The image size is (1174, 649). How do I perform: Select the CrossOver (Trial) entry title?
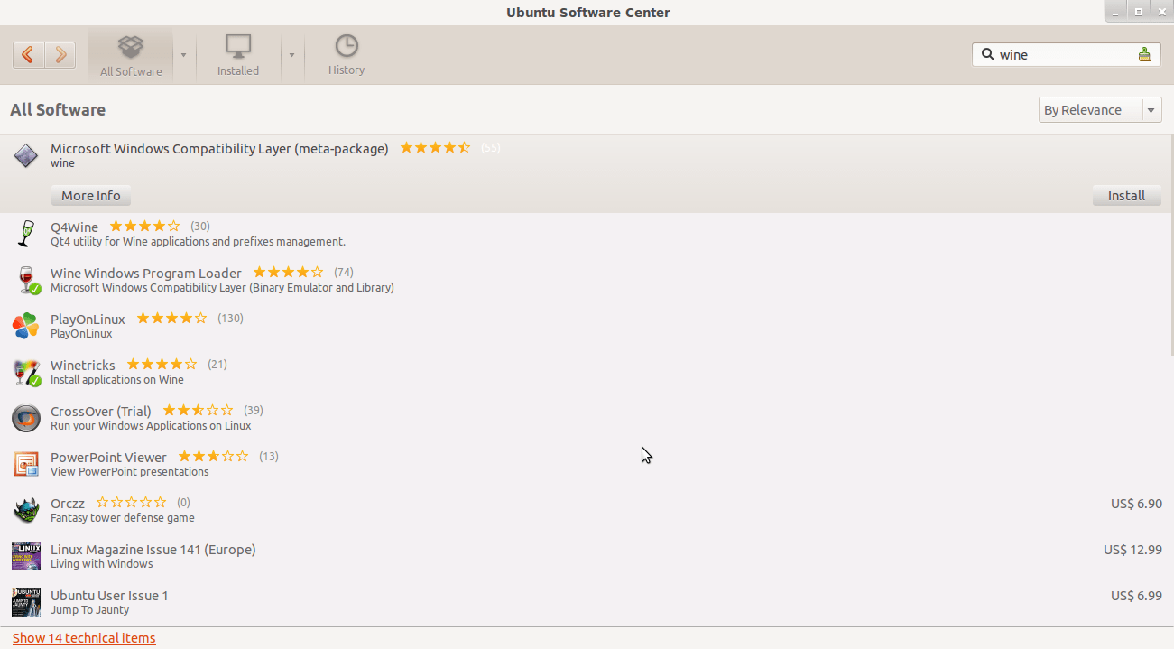(x=101, y=412)
